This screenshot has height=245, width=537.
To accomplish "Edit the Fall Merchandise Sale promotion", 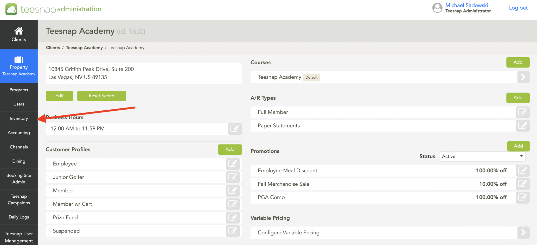I will pos(522,184).
